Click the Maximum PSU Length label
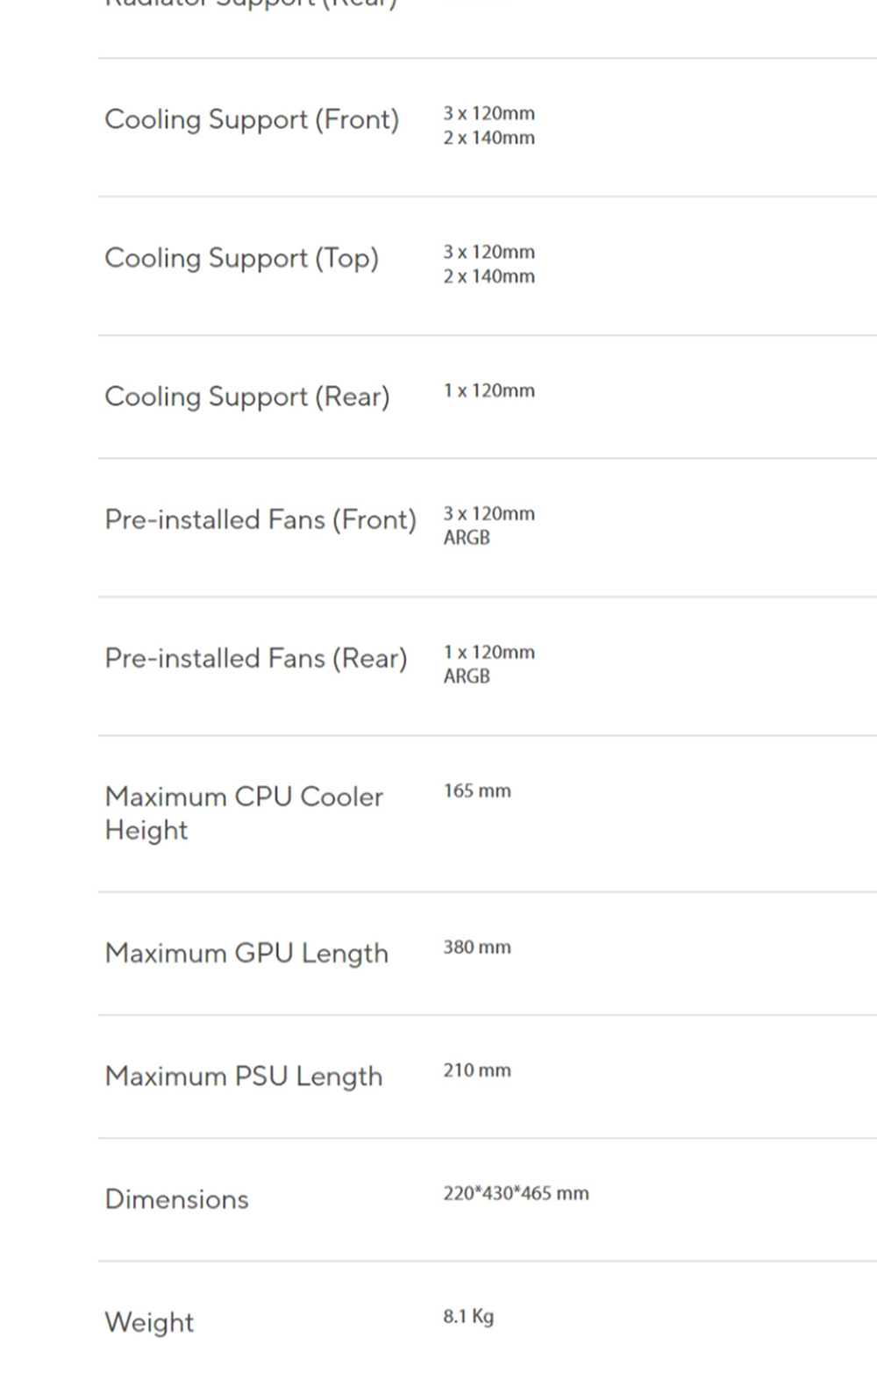The height and width of the screenshot is (1380, 877). point(244,1076)
